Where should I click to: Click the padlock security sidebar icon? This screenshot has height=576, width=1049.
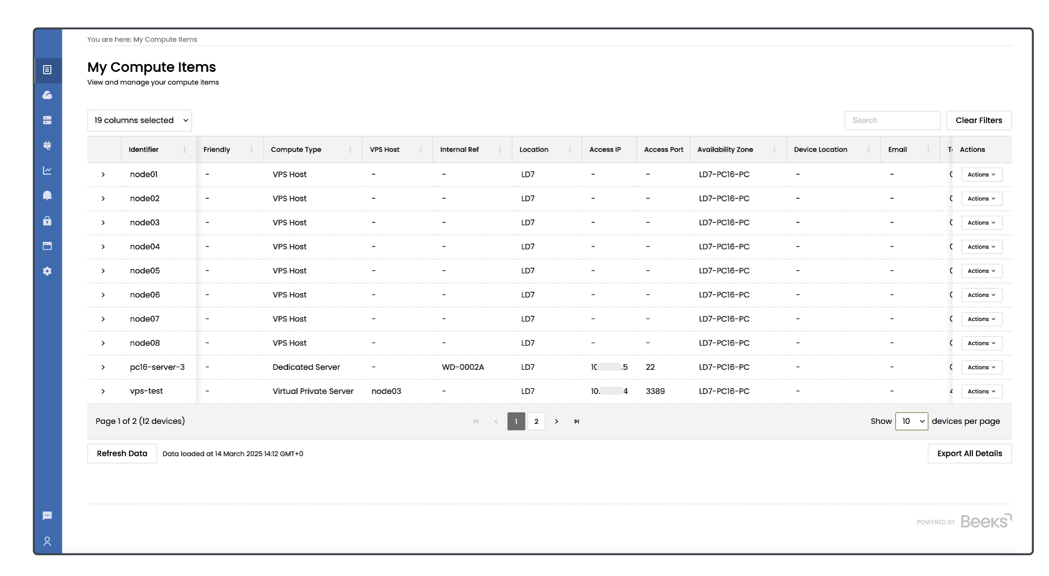click(47, 221)
